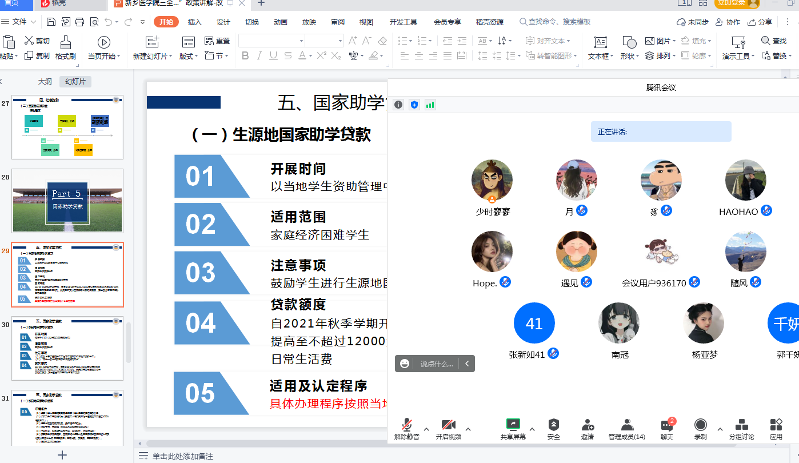Toggle bold text formatting
The width and height of the screenshot is (799, 463).
[245, 56]
